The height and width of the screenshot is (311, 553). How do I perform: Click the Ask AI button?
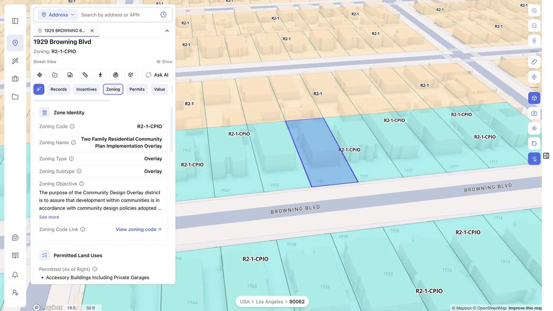(x=157, y=75)
